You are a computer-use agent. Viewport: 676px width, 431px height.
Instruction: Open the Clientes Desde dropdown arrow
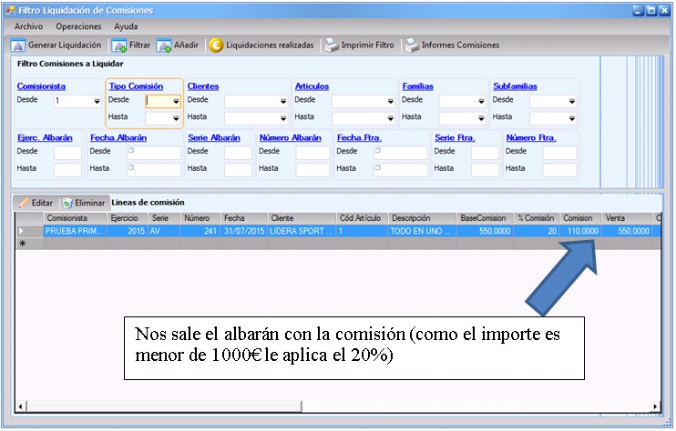282,102
